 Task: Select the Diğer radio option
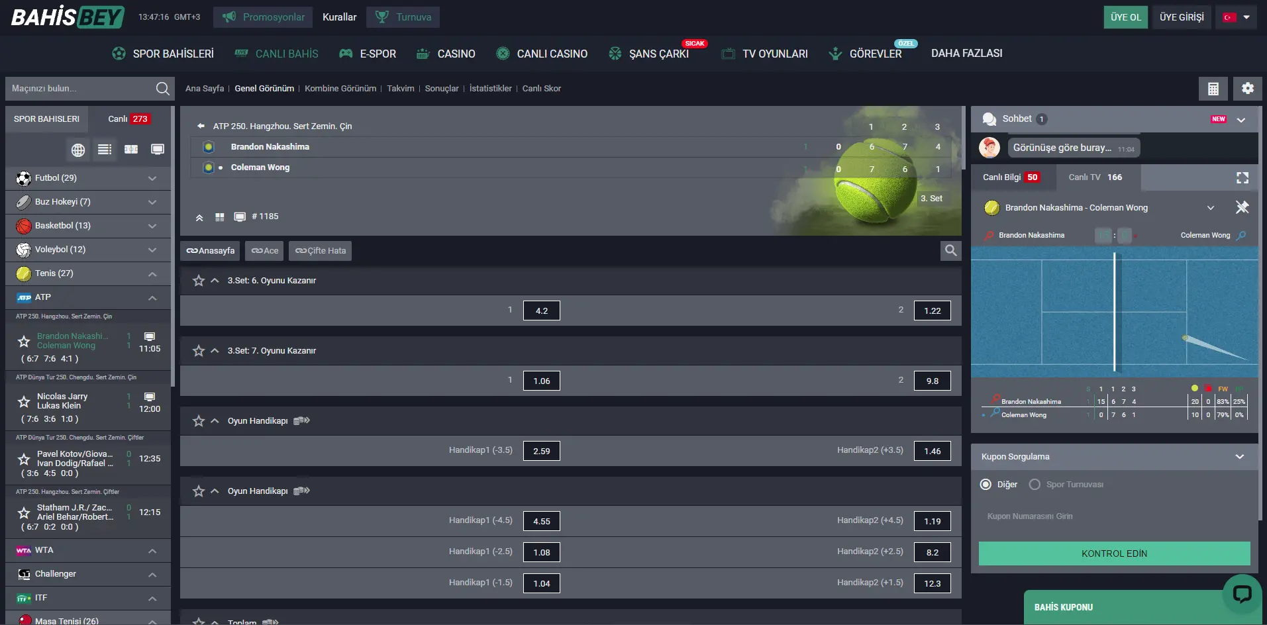pos(986,485)
